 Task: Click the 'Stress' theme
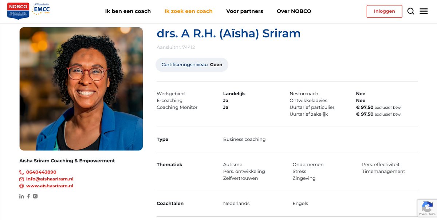299,172
